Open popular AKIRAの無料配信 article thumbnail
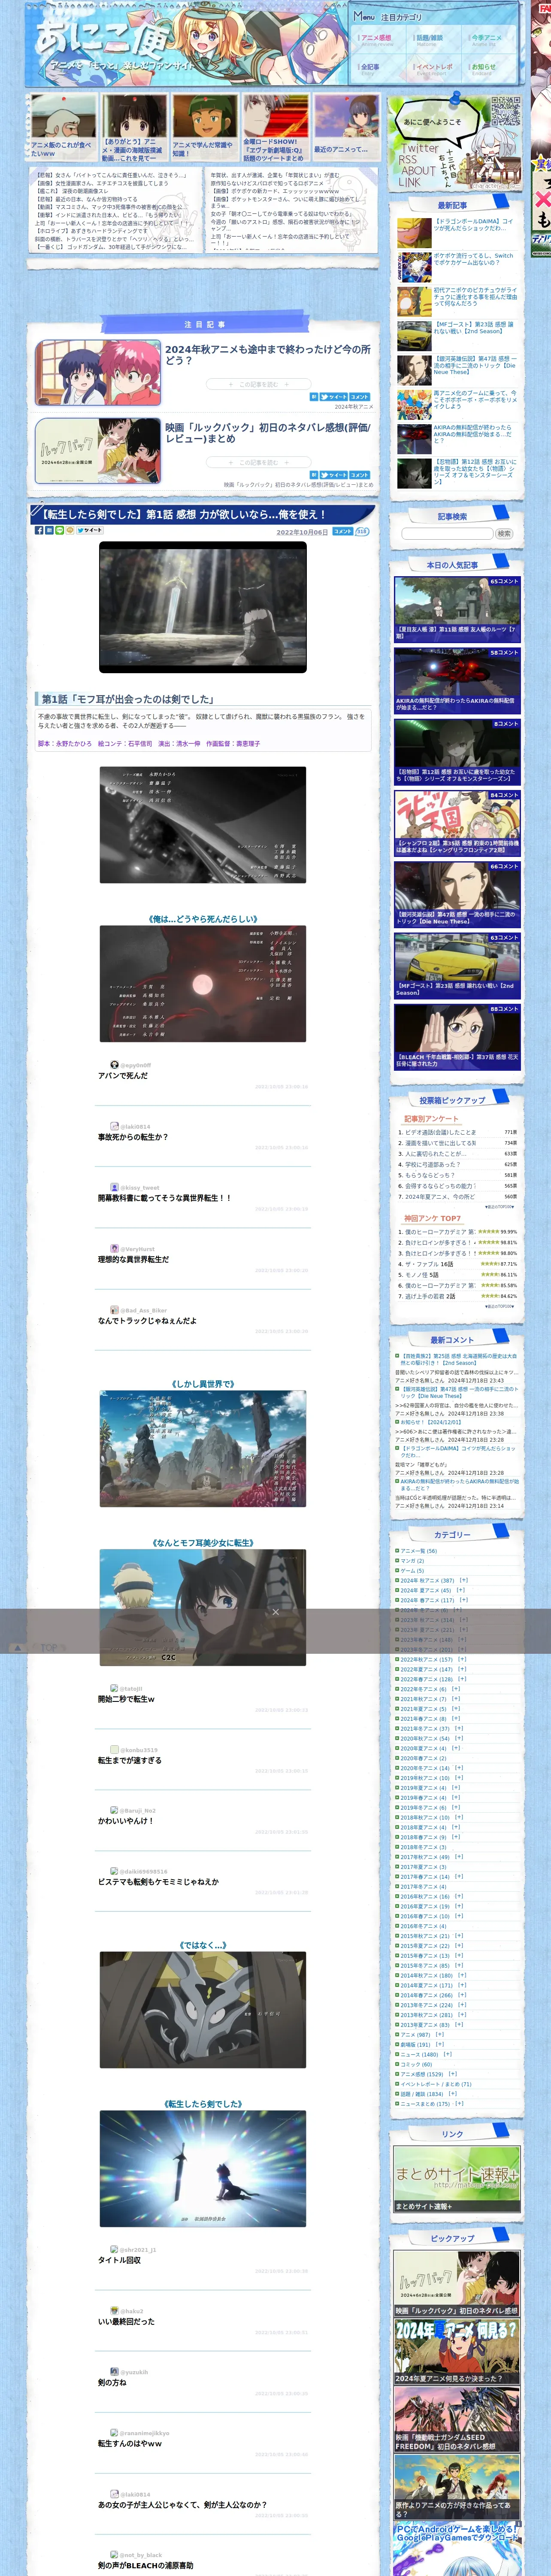551x2576 pixels. [457, 680]
